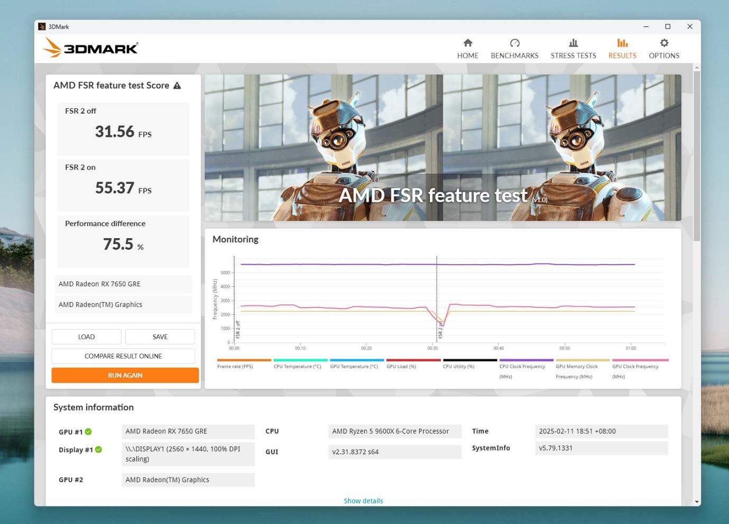Screen dimensions: 729x524
Task: Click scrollbar down arrow
Action: [x=697, y=502]
